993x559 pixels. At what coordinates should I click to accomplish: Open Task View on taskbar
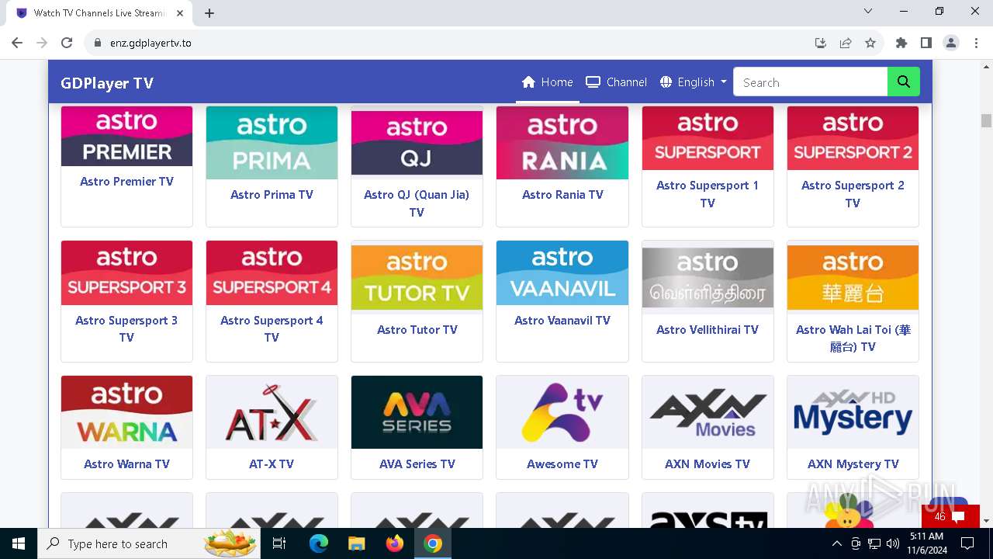coord(279,543)
